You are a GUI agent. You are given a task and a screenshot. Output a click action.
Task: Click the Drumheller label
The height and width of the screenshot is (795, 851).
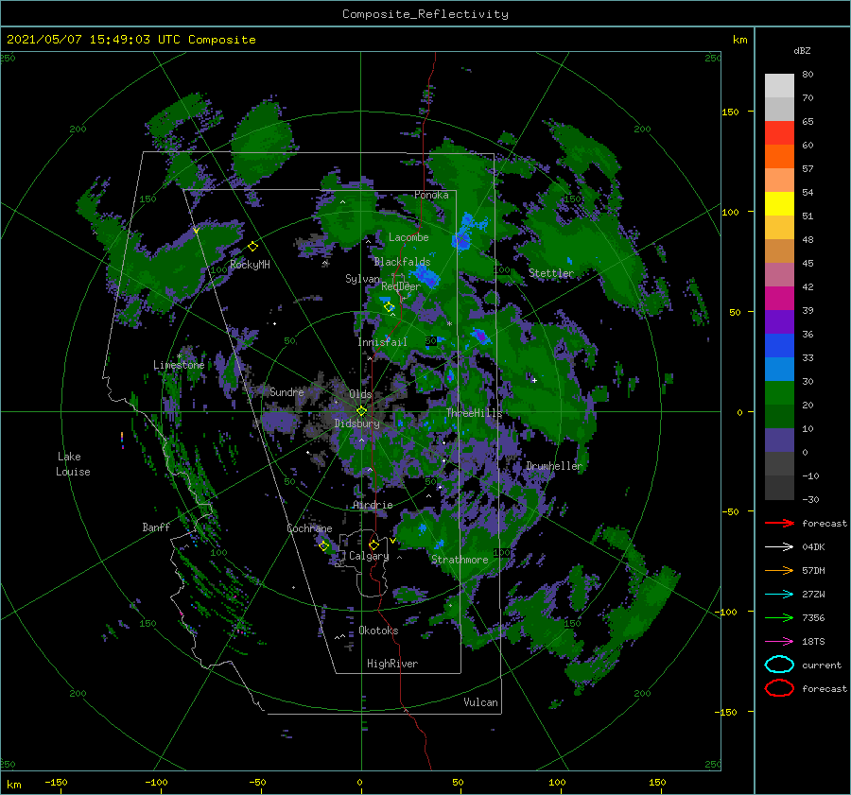[553, 466]
